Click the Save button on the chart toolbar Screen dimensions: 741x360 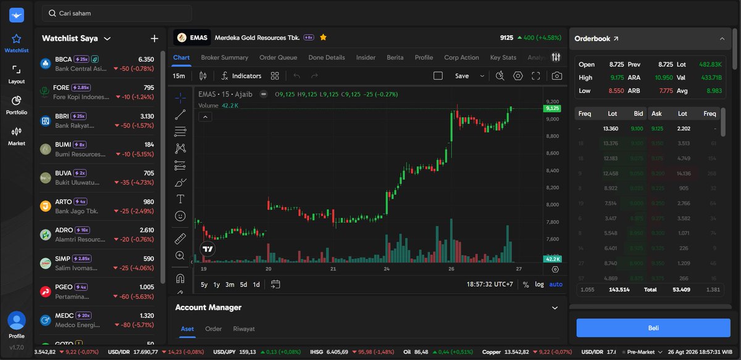462,76
